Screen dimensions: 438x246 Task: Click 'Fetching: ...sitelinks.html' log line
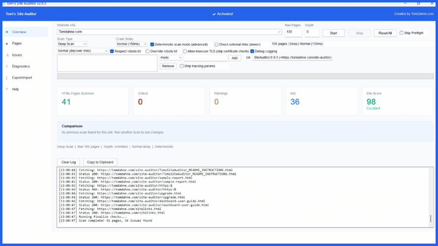110,209
